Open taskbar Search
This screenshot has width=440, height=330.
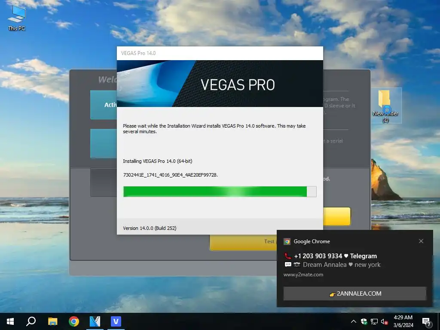click(x=31, y=321)
